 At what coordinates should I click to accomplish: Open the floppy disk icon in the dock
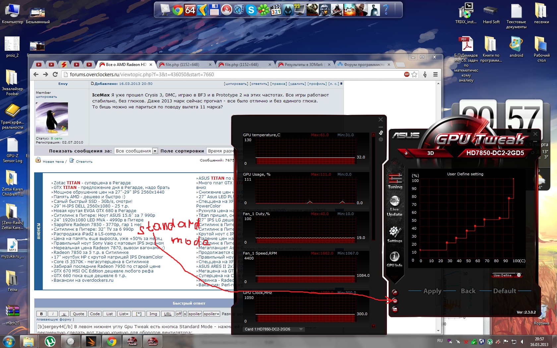pos(214,10)
